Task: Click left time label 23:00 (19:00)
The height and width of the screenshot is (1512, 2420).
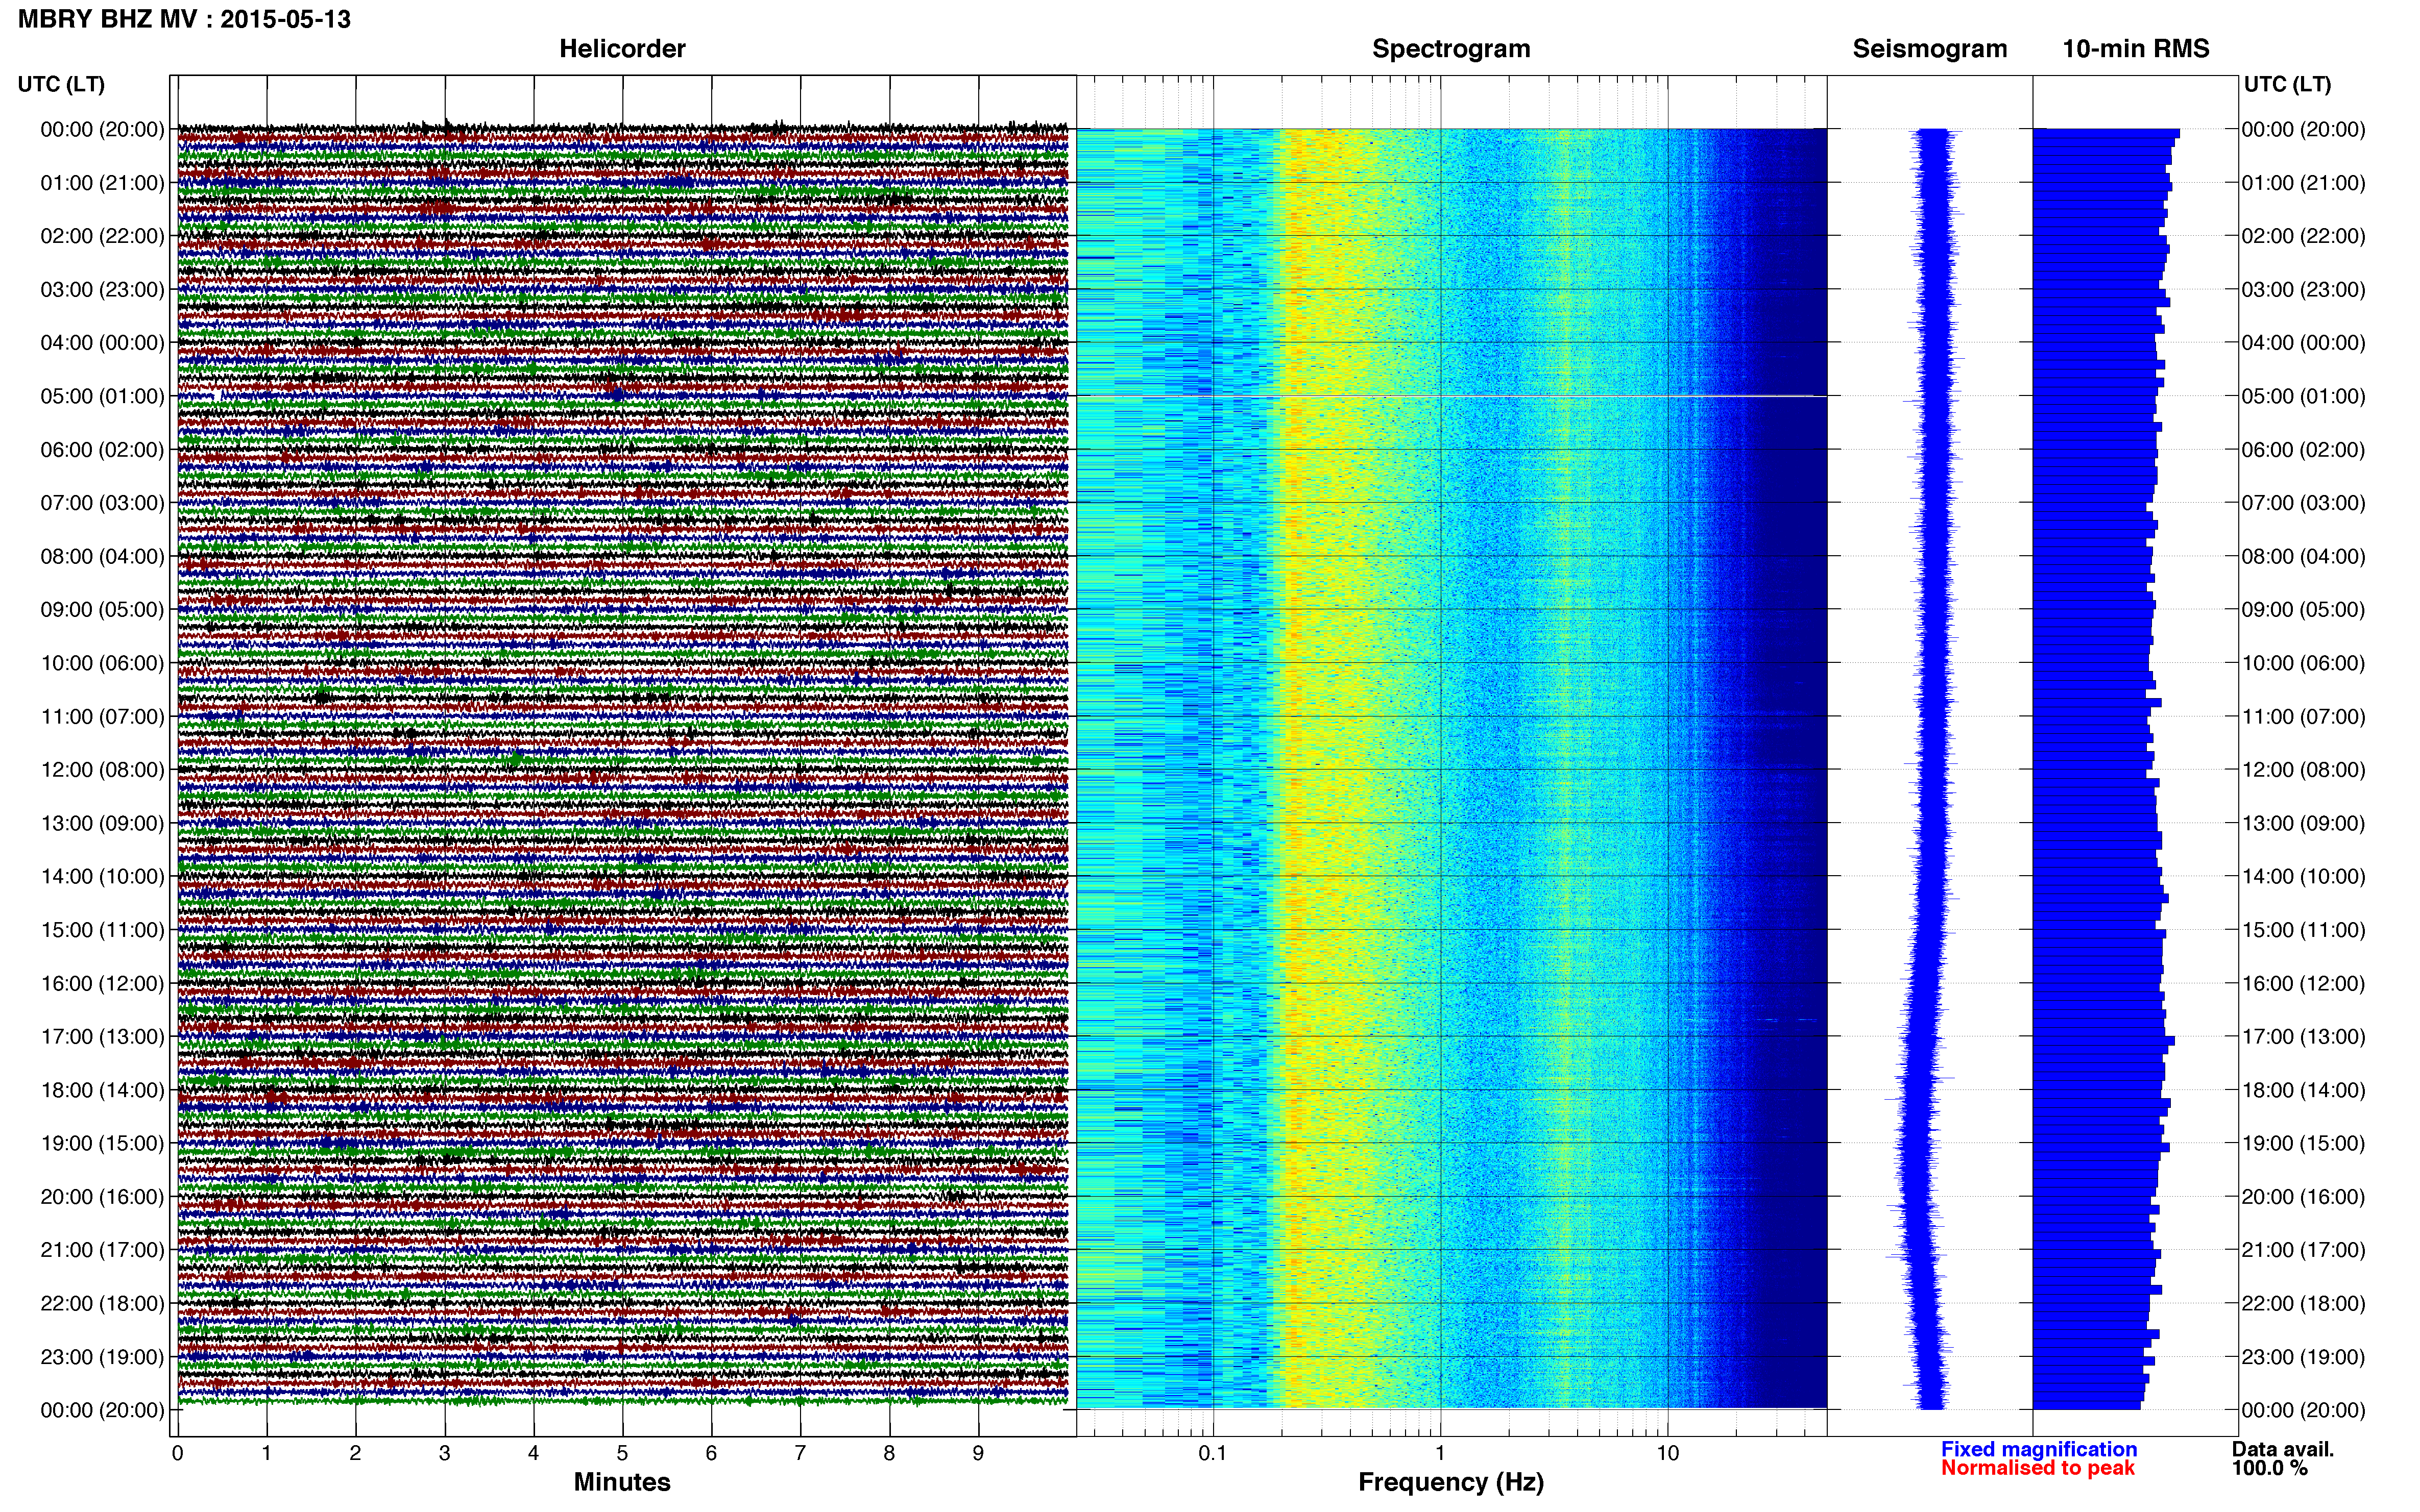Action: 102,1357
